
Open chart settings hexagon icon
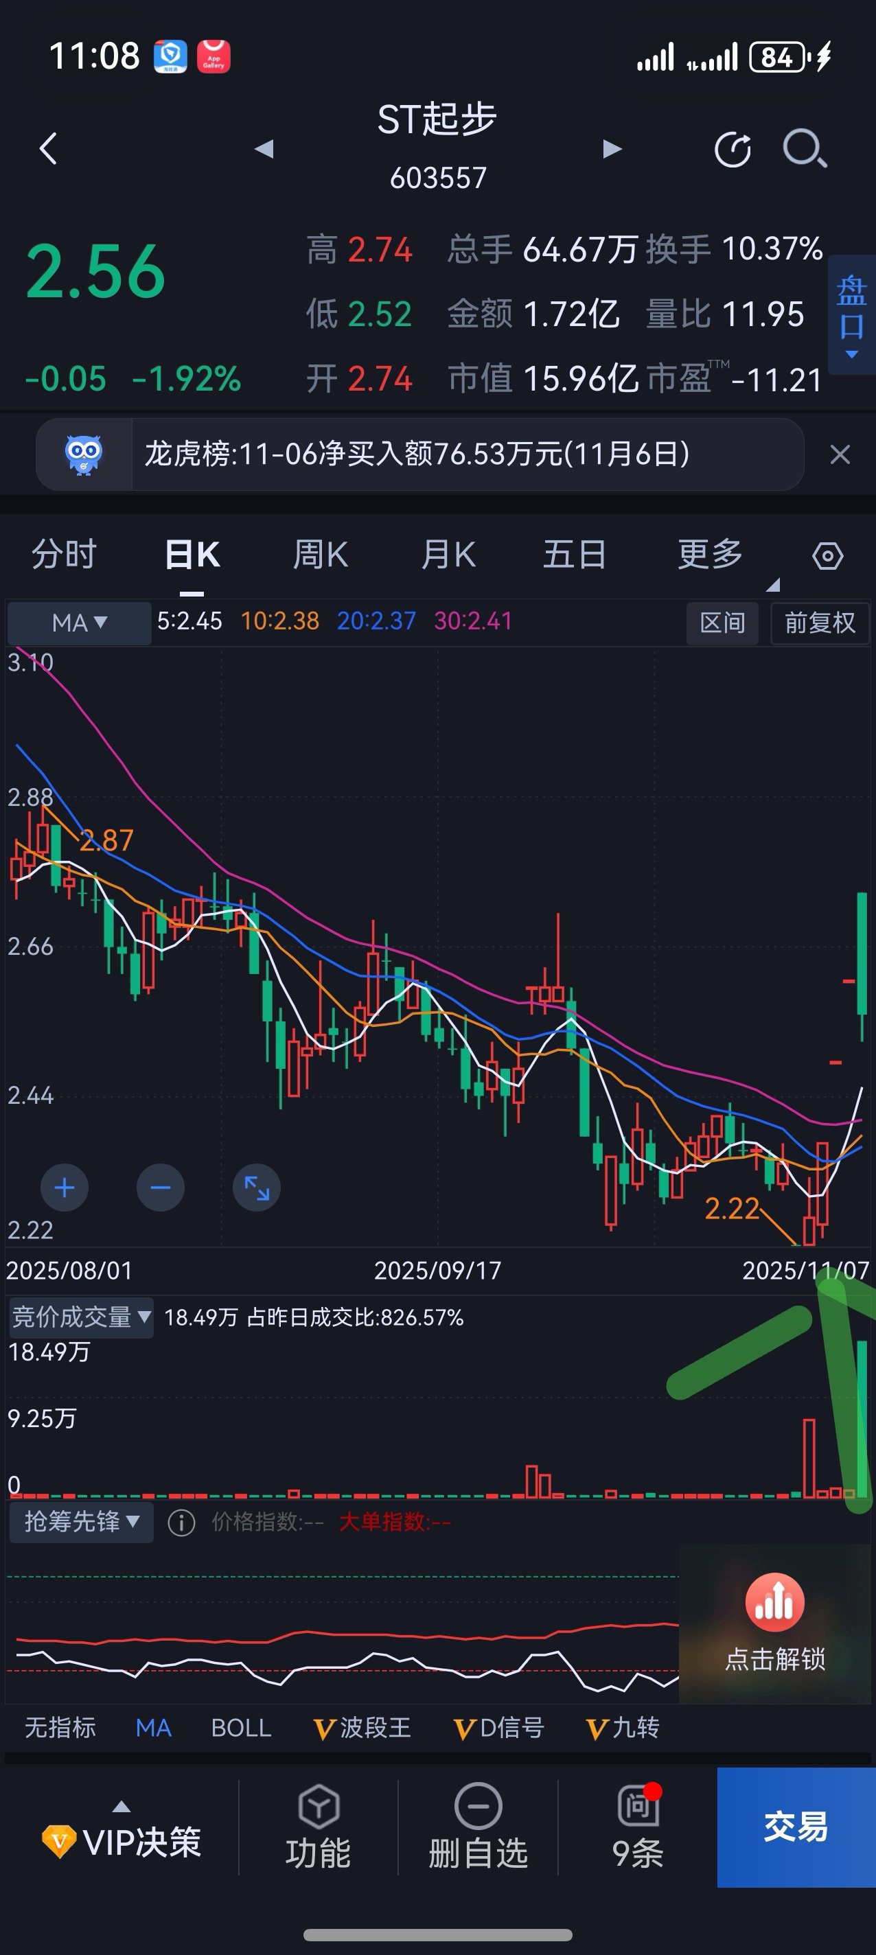(827, 555)
